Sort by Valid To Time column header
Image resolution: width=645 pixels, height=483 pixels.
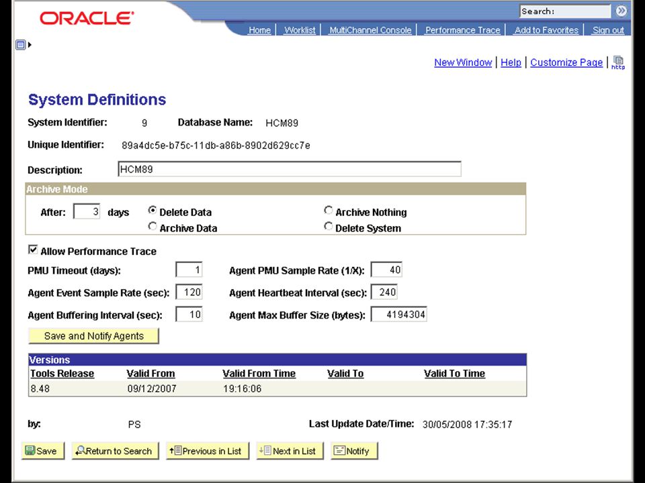455,374
